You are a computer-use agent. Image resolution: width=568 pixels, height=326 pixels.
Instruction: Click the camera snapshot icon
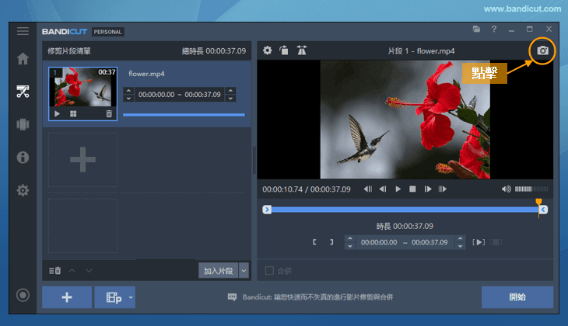tap(542, 50)
